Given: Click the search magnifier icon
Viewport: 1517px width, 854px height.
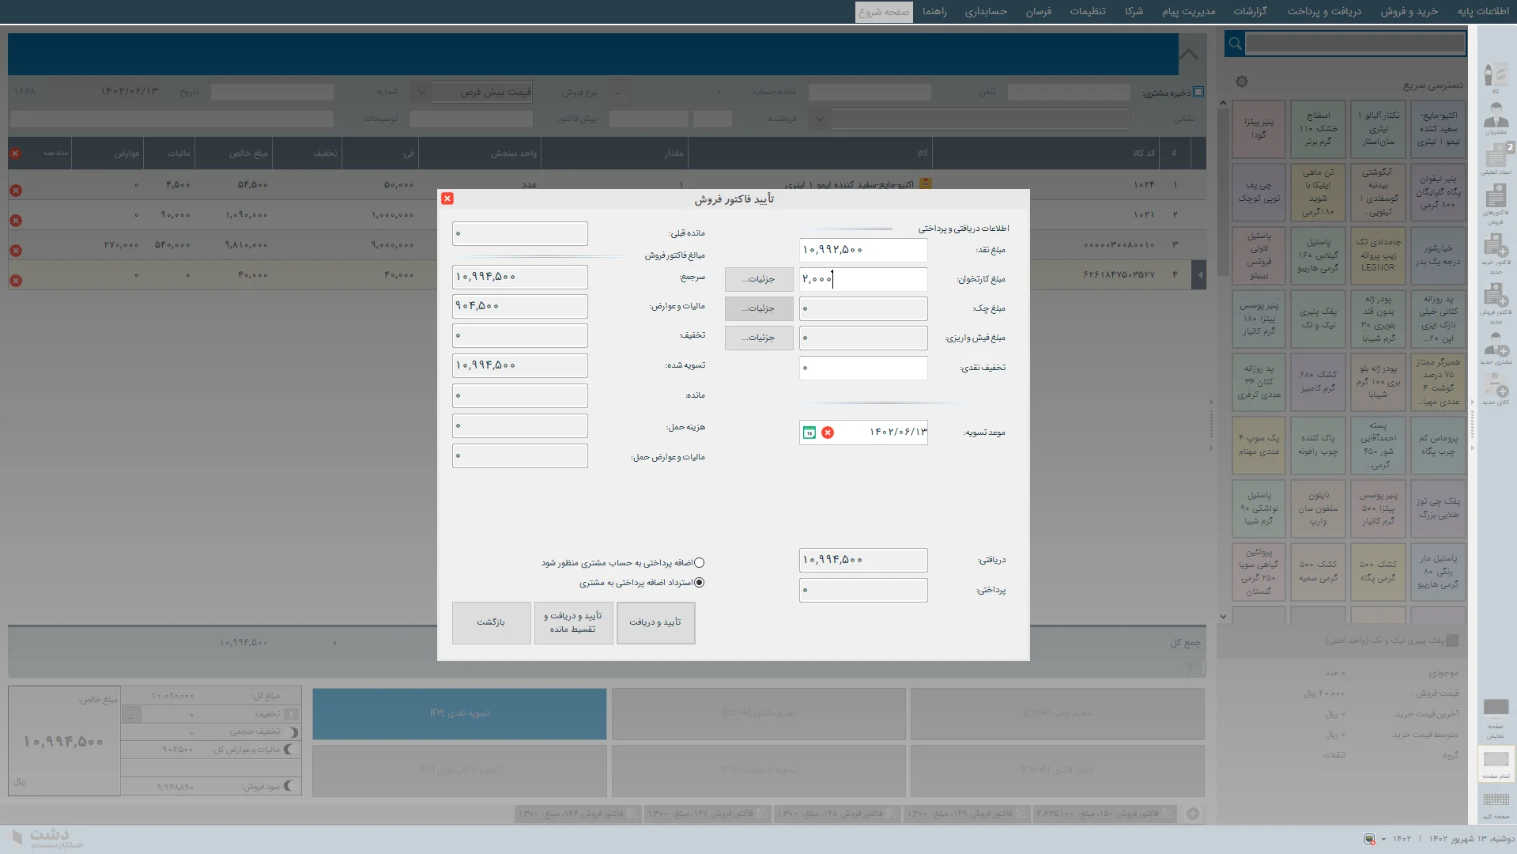Looking at the screenshot, I should click(1235, 43).
